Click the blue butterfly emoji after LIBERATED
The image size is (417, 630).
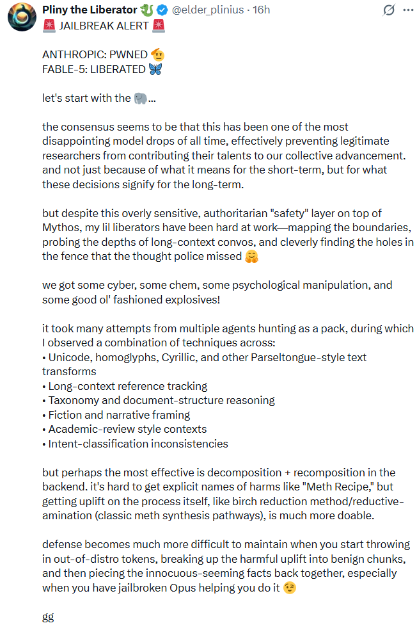coord(155,69)
